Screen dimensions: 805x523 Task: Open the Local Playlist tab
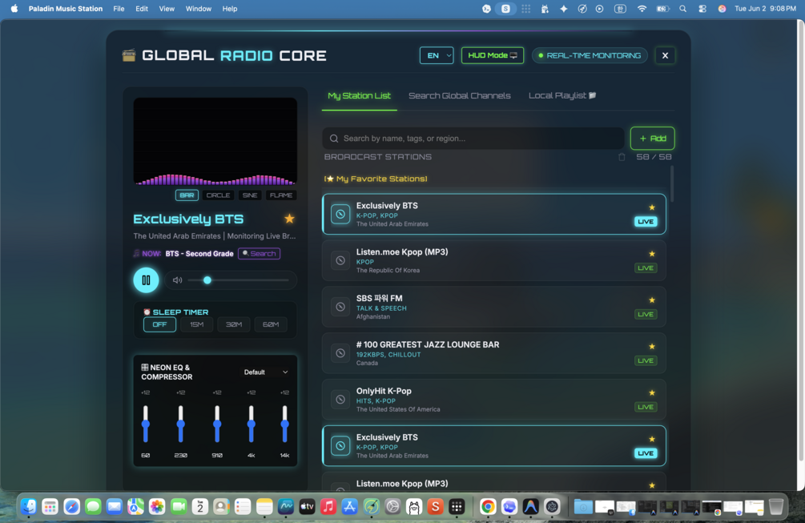coord(562,96)
